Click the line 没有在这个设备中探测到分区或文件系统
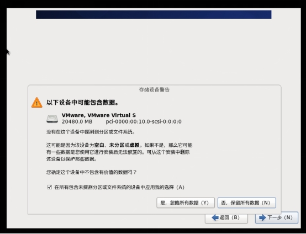306x234 pixels. 91,132
